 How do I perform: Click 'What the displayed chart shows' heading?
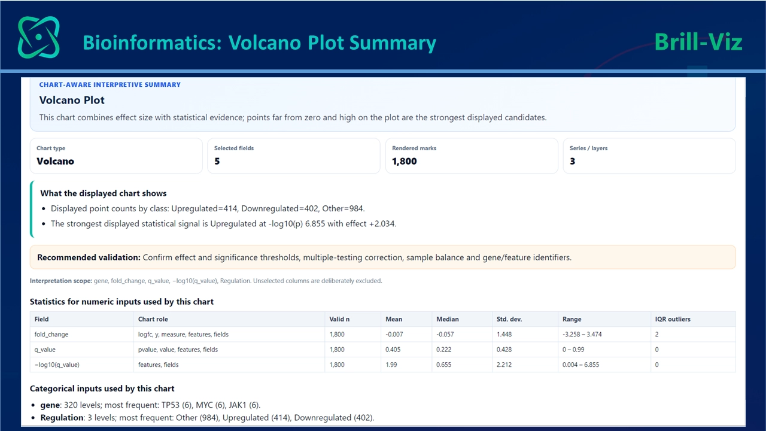(104, 193)
